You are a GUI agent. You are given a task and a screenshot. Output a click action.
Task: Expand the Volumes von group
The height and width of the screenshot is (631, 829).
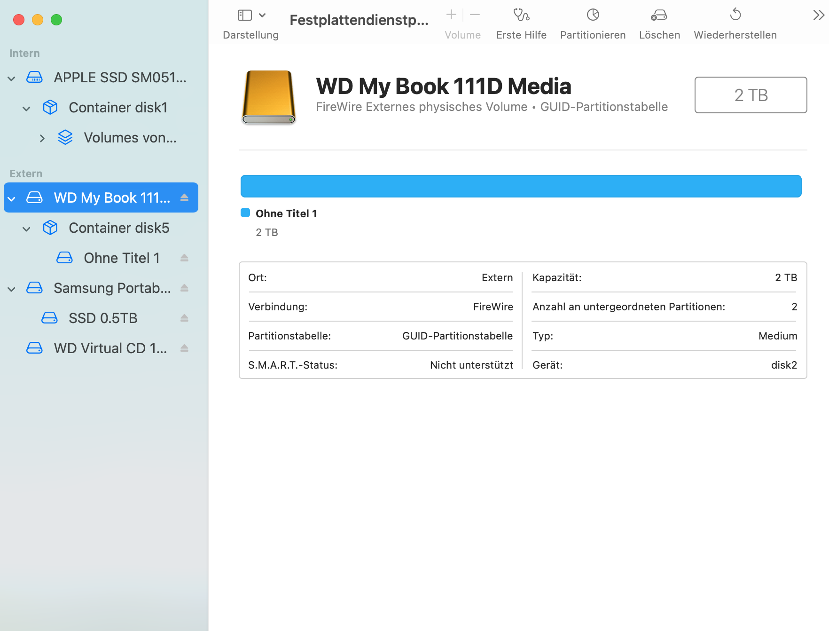coord(42,138)
